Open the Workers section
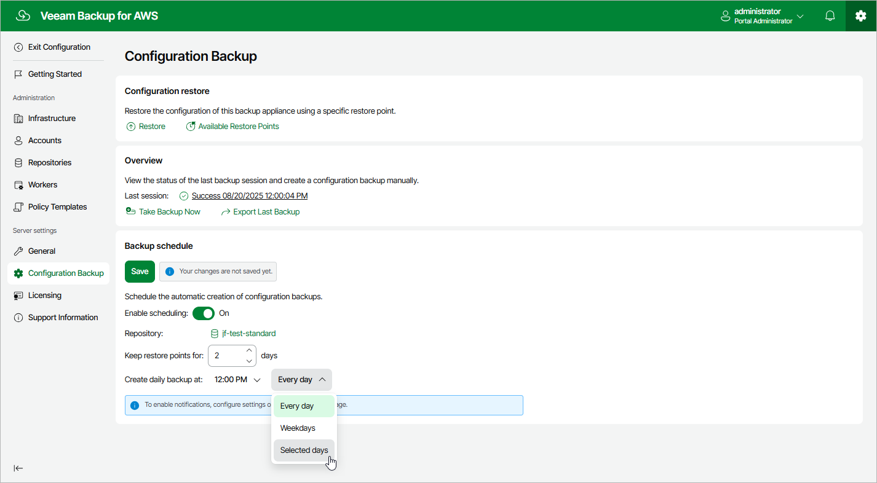 (42, 185)
